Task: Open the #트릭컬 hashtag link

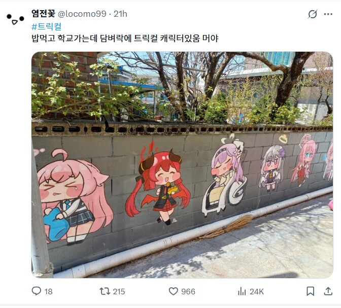Action: [x=47, y=27]
